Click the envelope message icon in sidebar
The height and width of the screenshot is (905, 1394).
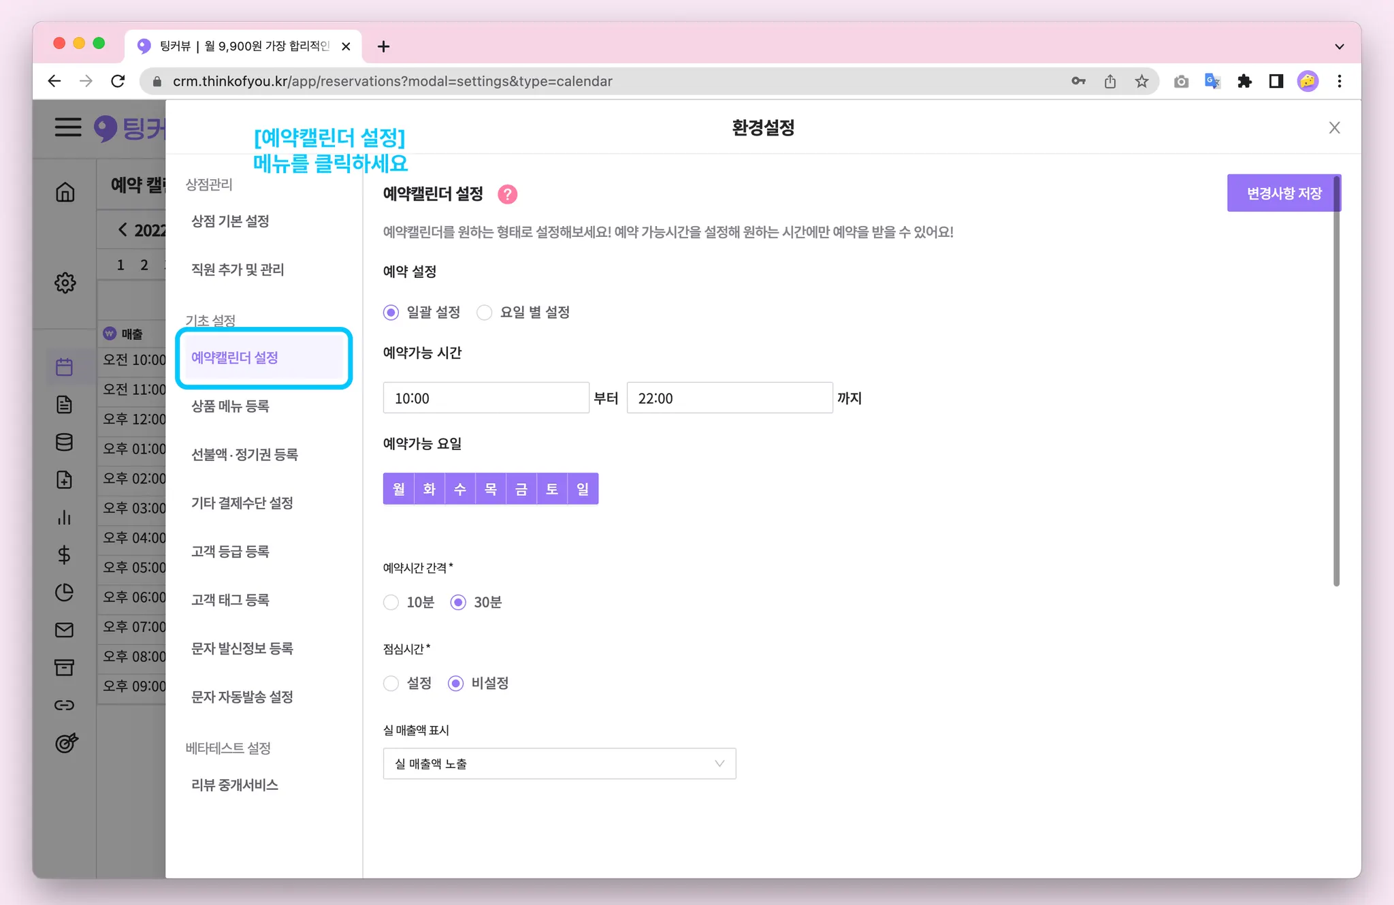coord(65,630)
